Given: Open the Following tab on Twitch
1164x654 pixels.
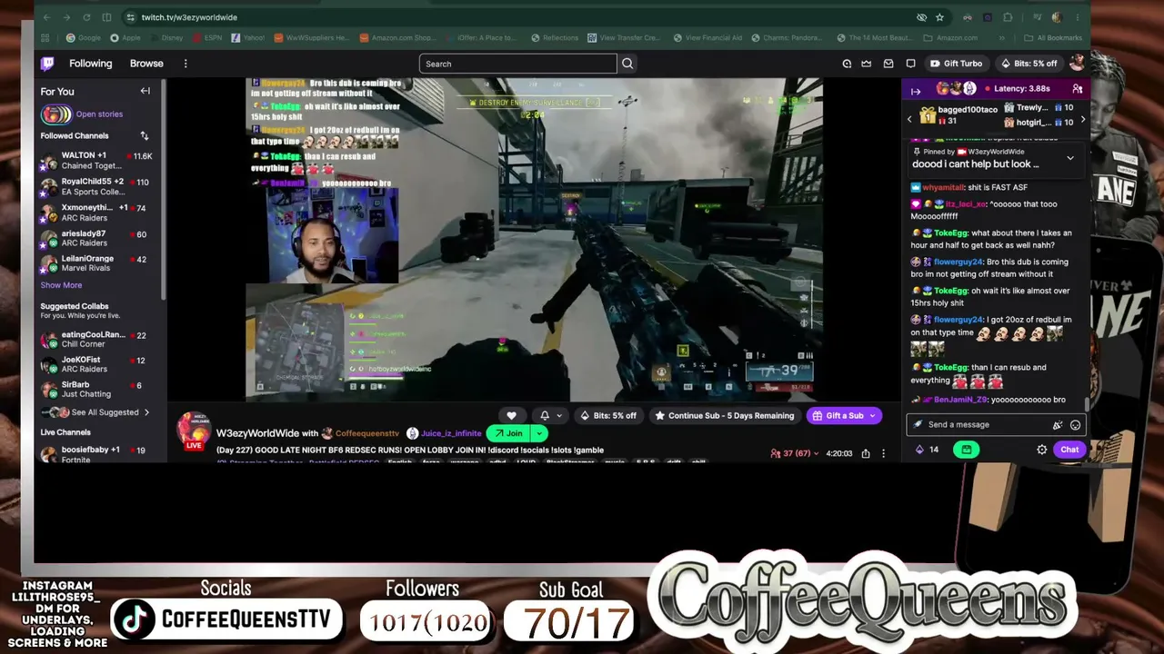Looking at the screenshot, I should 91,64.
